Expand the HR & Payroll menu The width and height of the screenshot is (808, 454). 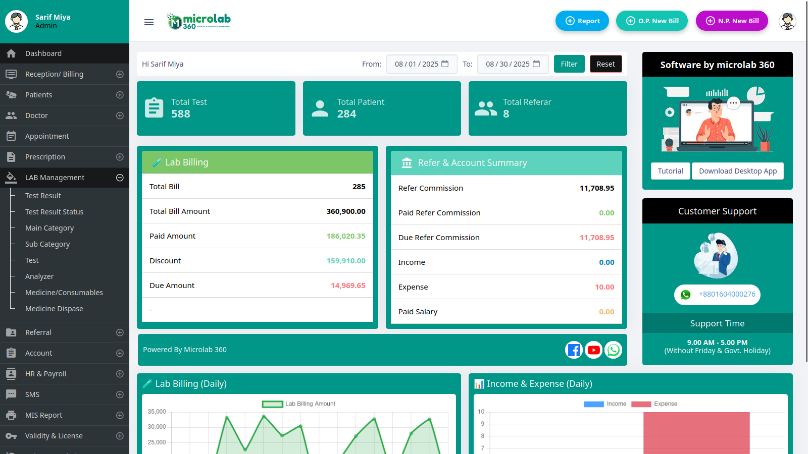coord(120,374)
